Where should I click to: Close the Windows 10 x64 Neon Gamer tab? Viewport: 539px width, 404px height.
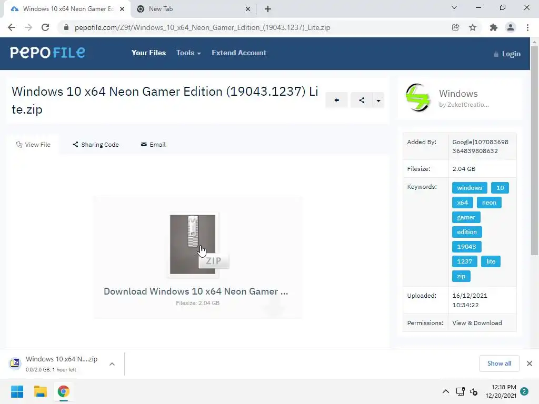pyautogui.click(x=122, y=9)
